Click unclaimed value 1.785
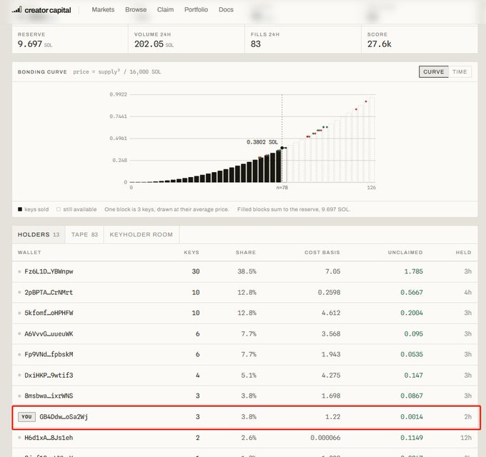 click(x=414, y=271)
